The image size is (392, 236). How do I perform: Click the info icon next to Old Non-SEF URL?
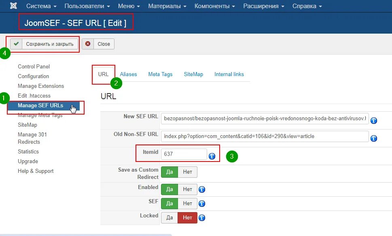(x=374, y=138)
